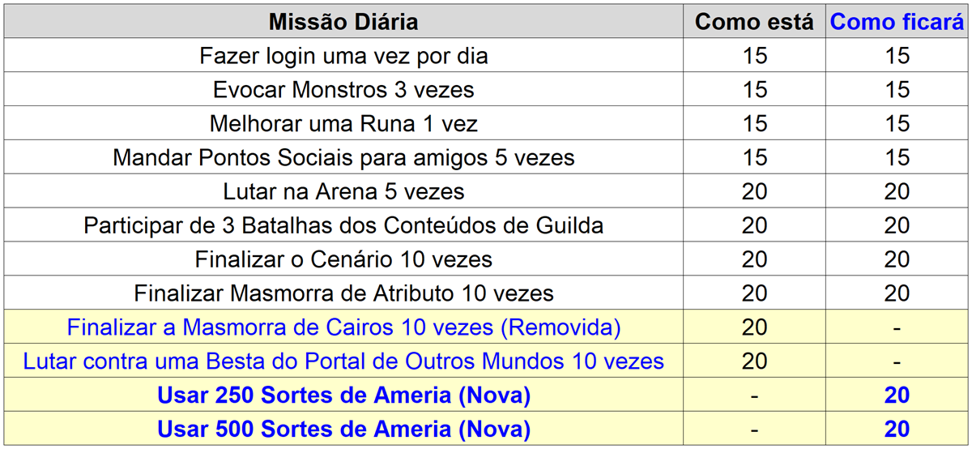Select the "Lutar na Arena 5 vezes" cell
The image size is (972, 449).
click(343, 191)
